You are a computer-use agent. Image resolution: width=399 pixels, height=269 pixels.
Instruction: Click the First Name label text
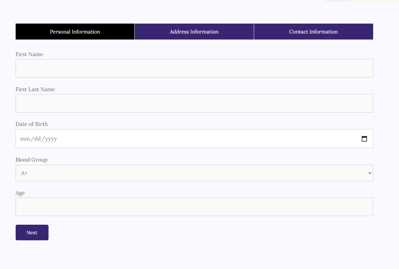coord(29,54)
